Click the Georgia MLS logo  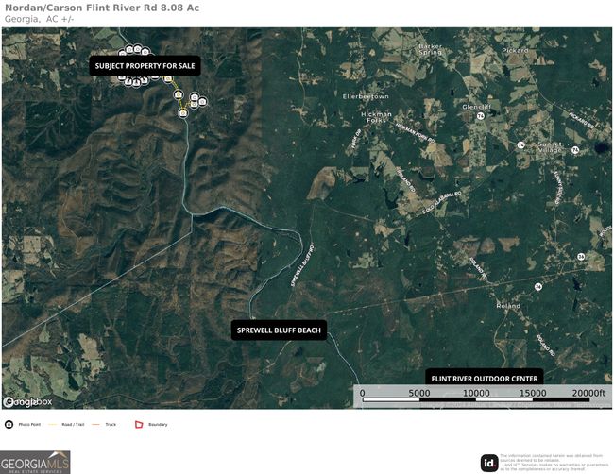pyautogui.click(x=35, y=462)
